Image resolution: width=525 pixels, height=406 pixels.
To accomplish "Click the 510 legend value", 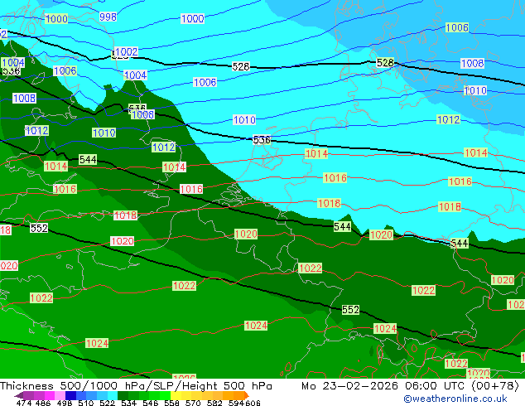I will tap(86, 403).
